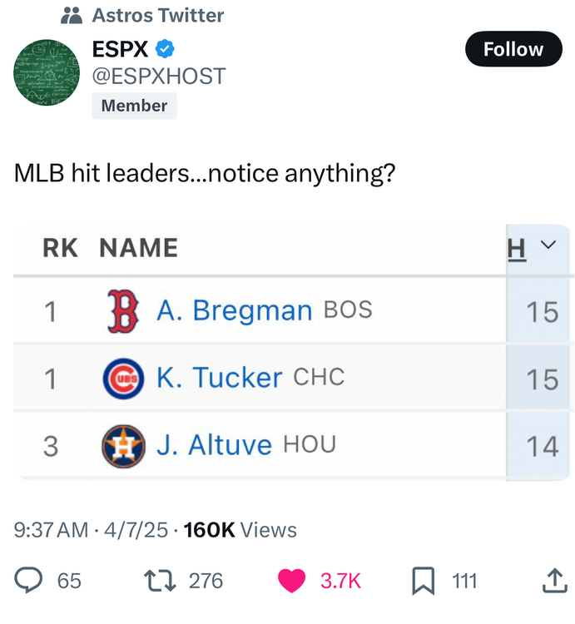The height and width of the screenshot is (624, 575).
Task: Sort by the H hits column header
Action: 517,247
